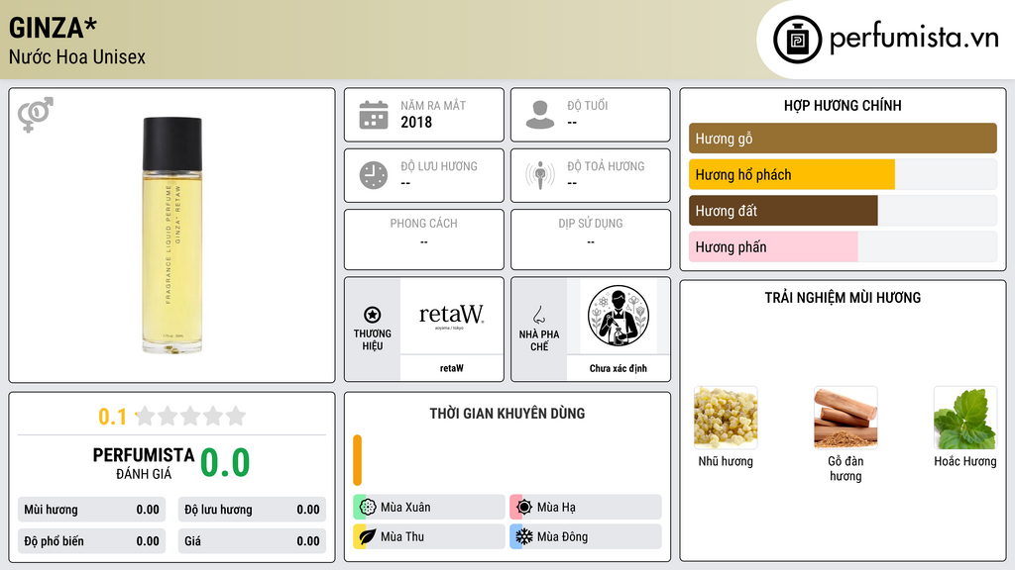
Task: Open the retaW brand name link
Action: [x=451, y=368]
